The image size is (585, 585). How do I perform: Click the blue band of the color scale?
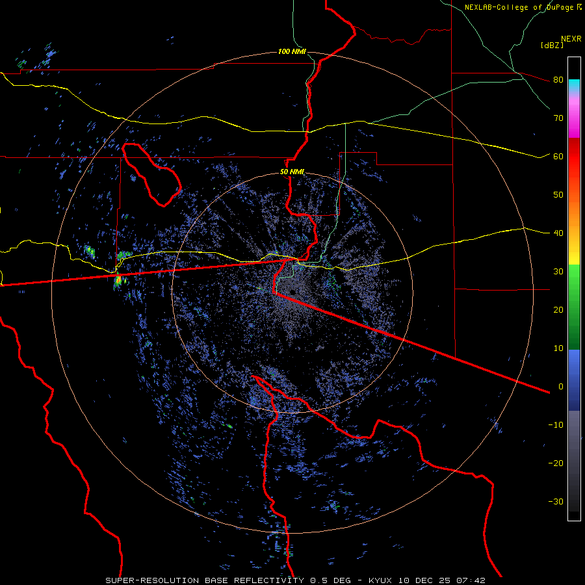[574, 380]
